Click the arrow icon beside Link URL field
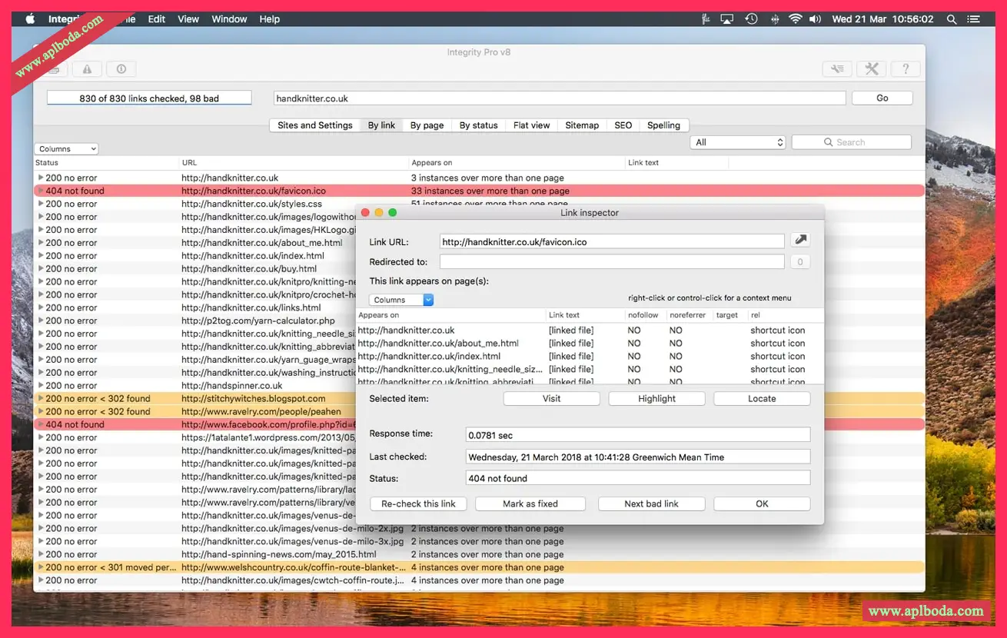Viewport: 1007px width, 638px height. [800, 241]
